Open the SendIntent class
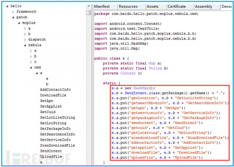The width and height of the screenshot is (234, 167). tap(51, 151)
